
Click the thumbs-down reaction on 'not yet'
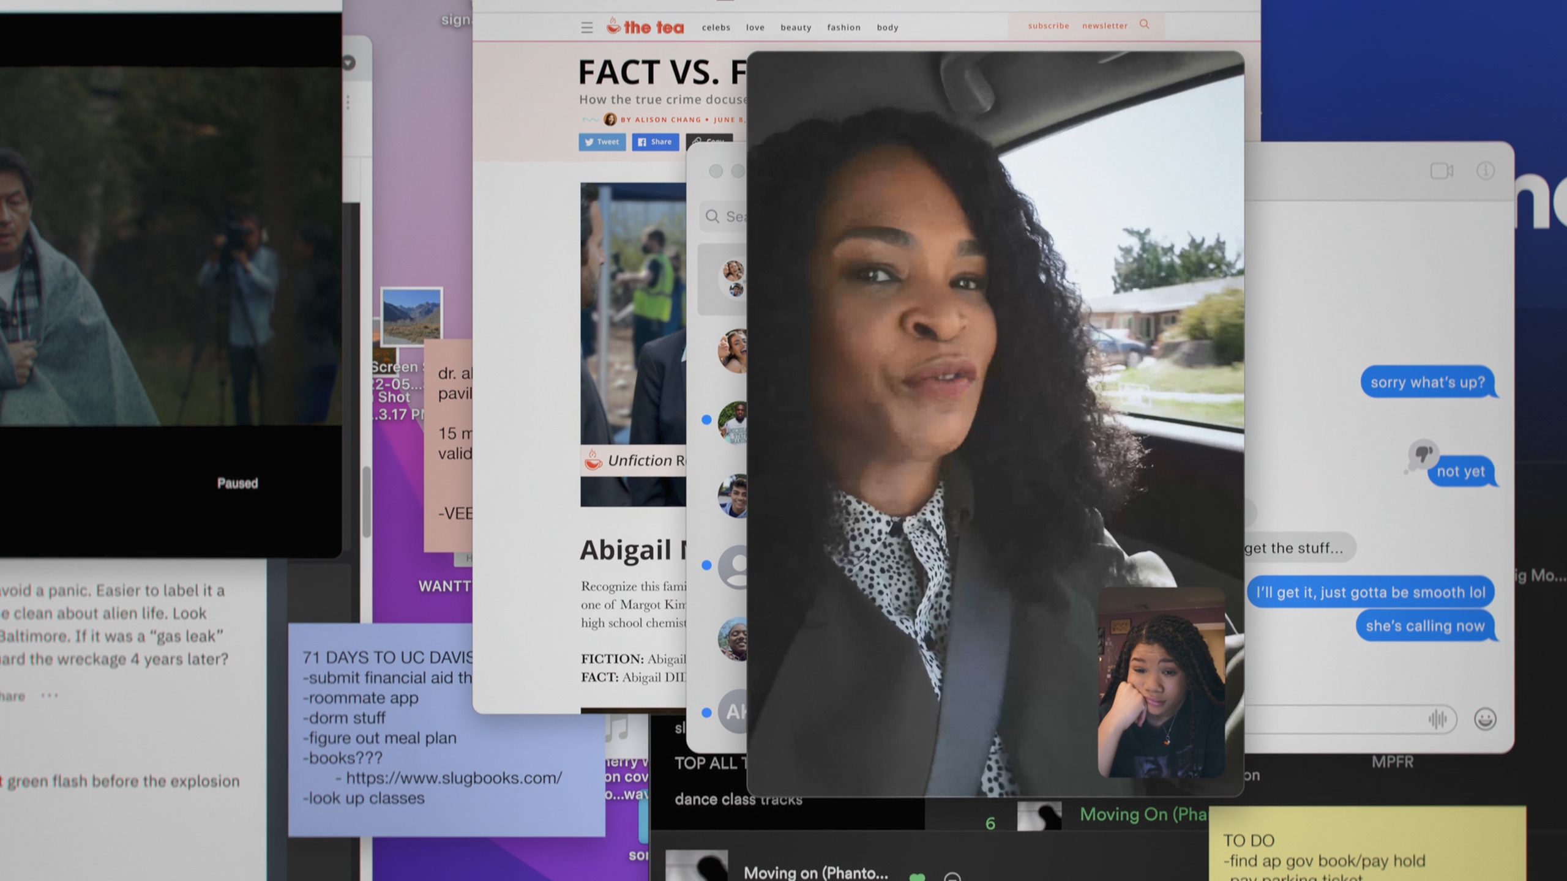1423,455
